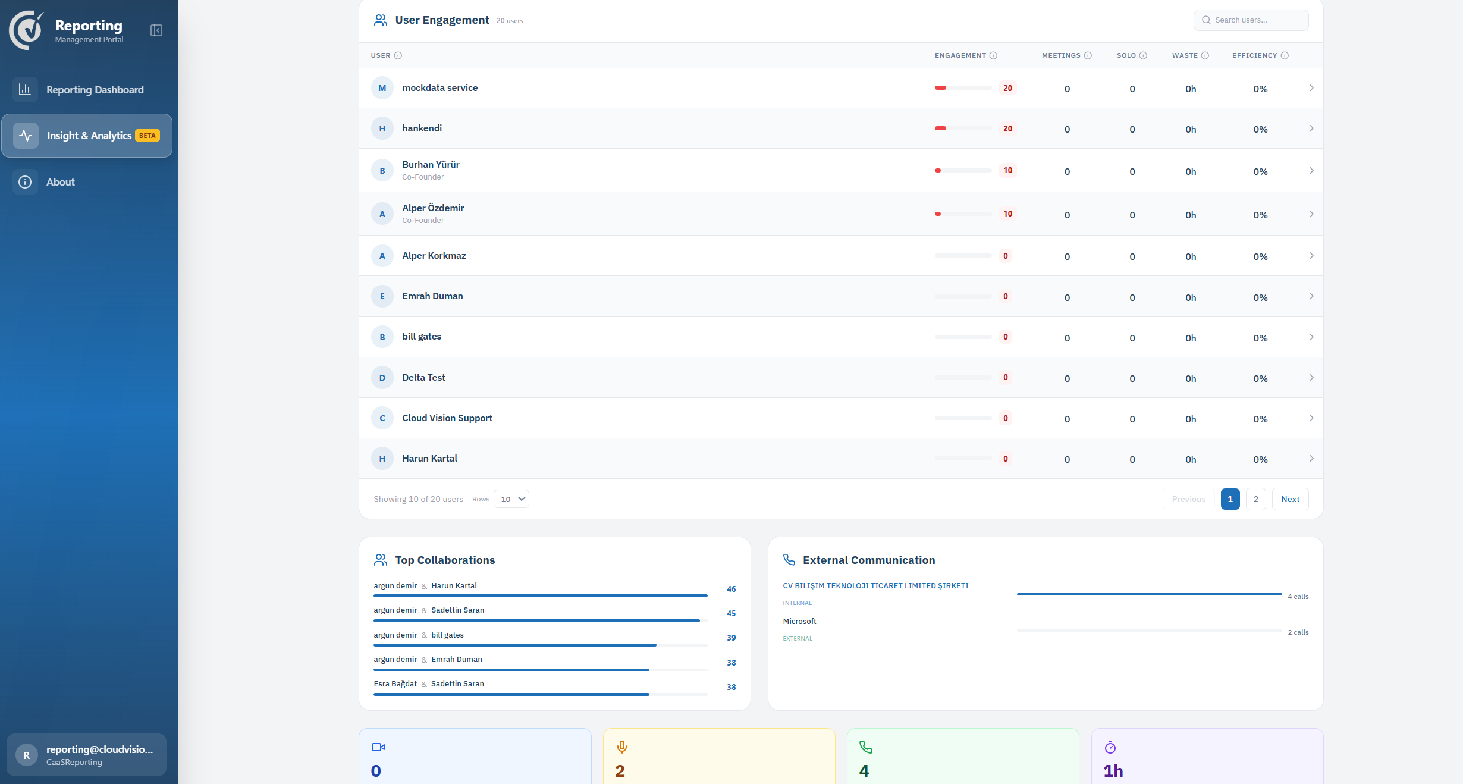The height and width of the screenshot is (784, 1463).
Task: Click the reporting@cloudvisio account avatar
Action: pyautogui.click(x=26, y=755)
